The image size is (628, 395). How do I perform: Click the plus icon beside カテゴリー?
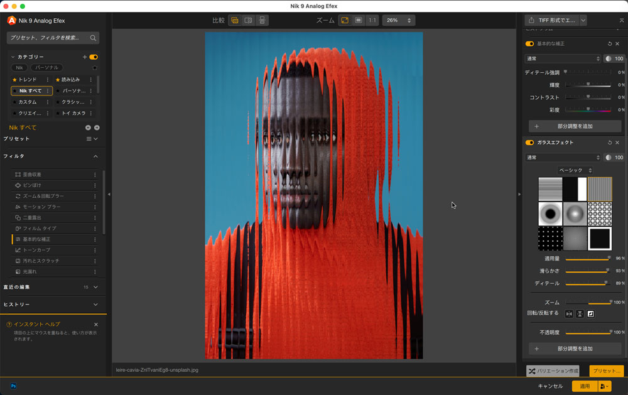tap(85, 57)
